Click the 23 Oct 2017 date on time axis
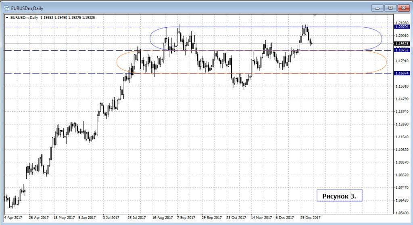Viewport: 413px width, 225px height. (x=236, y=218)
